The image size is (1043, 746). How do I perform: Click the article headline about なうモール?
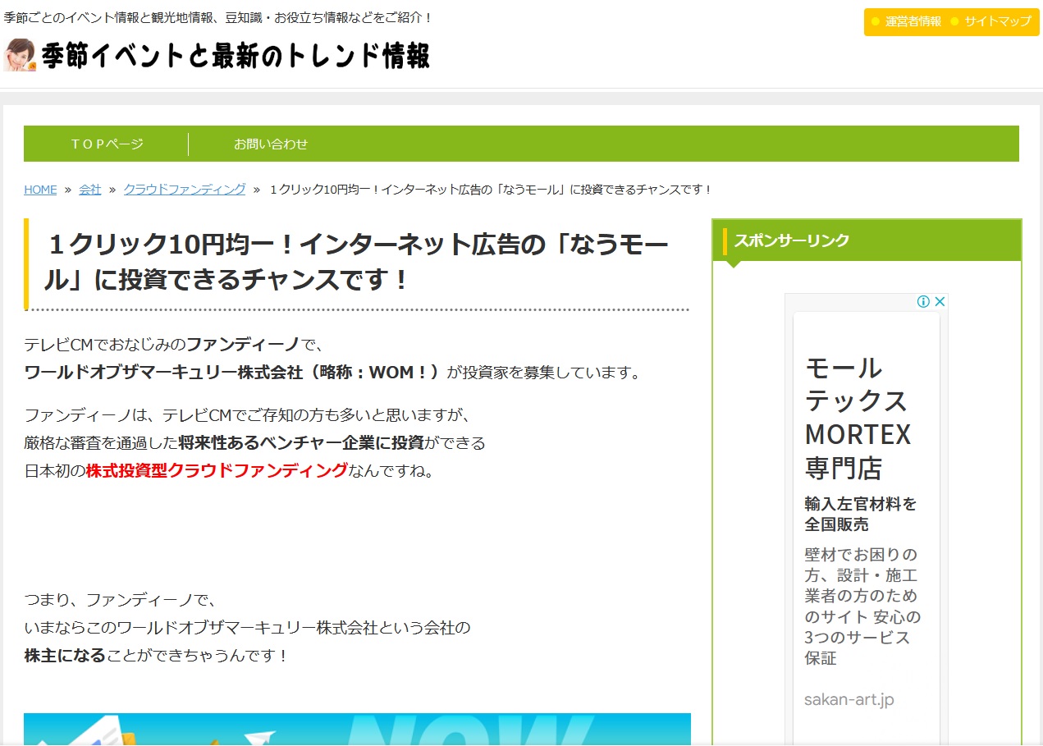pyautogui.click(x=357, y=263)
